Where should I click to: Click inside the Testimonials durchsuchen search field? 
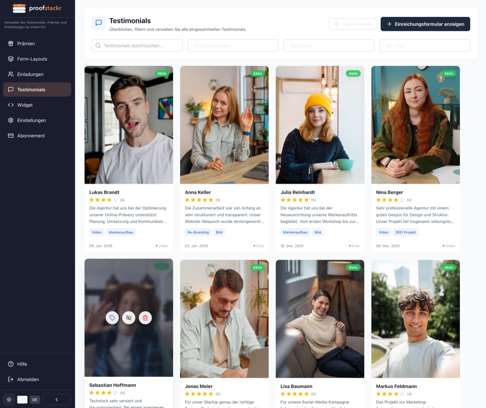137,45
